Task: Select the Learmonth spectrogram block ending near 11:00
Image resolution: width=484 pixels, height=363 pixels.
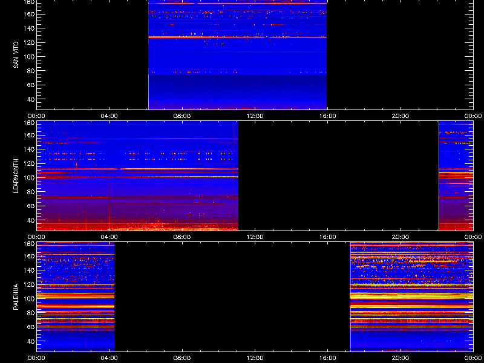Action: click(137, 175)
